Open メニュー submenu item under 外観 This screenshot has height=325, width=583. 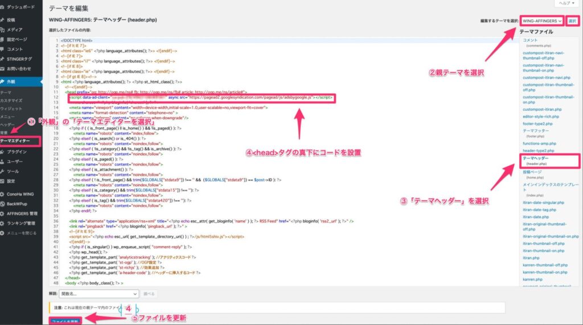[7, 116]
